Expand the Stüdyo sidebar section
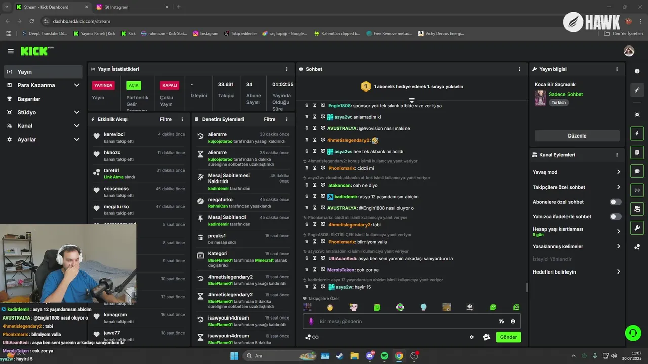 [43, 112]
